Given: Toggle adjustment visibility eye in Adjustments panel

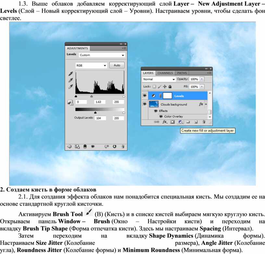Looking at the screenshot, I should (x=93, y=147).
